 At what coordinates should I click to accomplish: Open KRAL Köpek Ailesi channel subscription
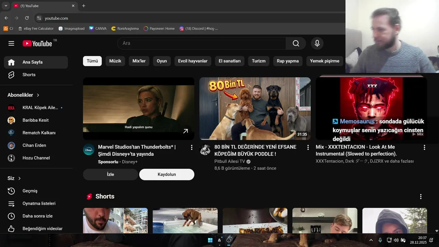pos(36,108)
